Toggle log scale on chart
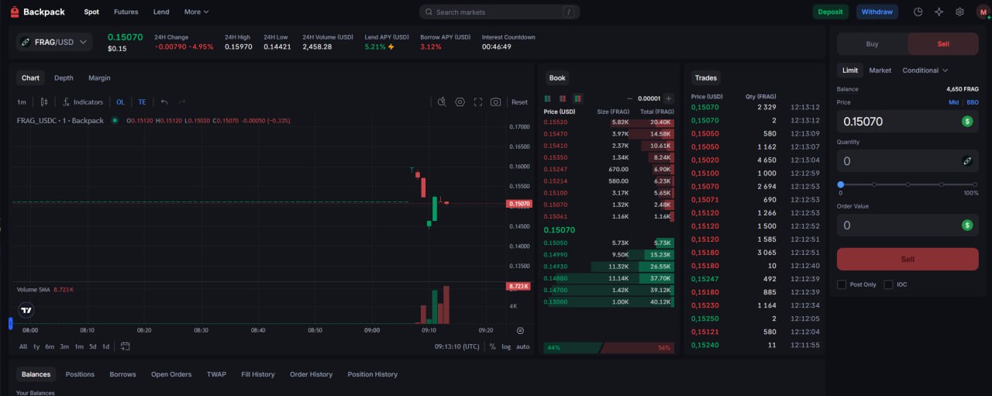 (506, 346)
